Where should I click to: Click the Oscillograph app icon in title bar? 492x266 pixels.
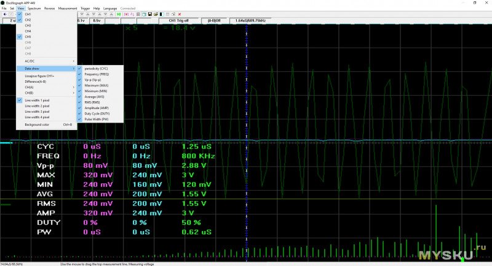[4, 2]
